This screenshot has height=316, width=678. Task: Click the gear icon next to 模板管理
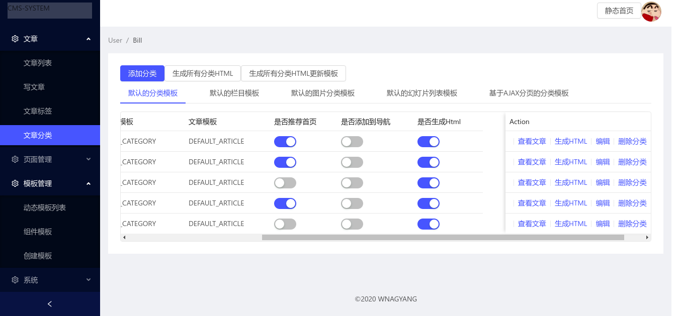click(15, 183)
